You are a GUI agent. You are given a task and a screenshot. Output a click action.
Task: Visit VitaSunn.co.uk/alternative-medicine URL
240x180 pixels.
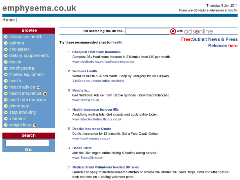pos(98,81)
